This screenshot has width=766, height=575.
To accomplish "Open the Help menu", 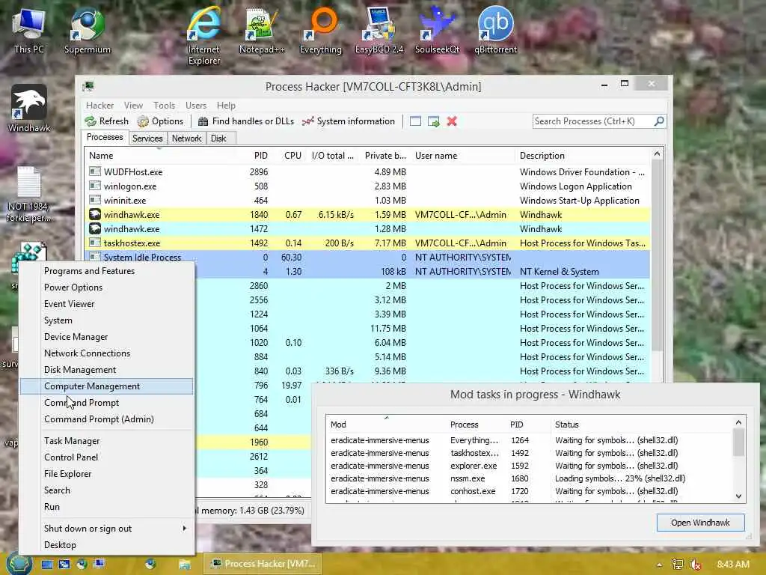I will pos(226,105).
